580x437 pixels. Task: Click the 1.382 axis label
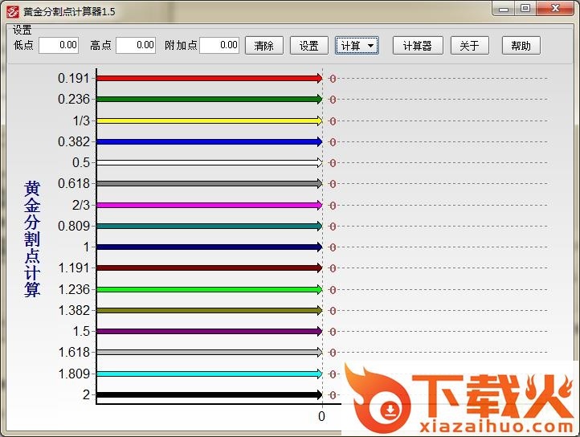pos(74,310)
